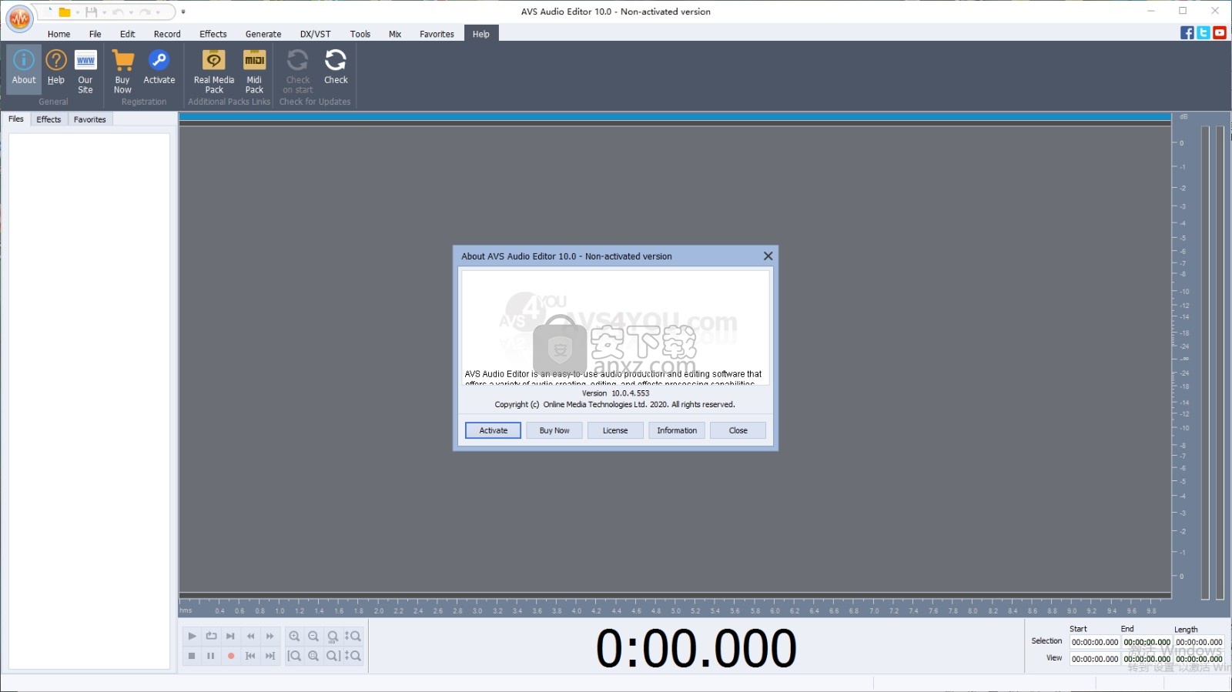This screenshot has width=1232, height=692.
Task: Open the Tools ribbon tab
Action: point(360,34)
